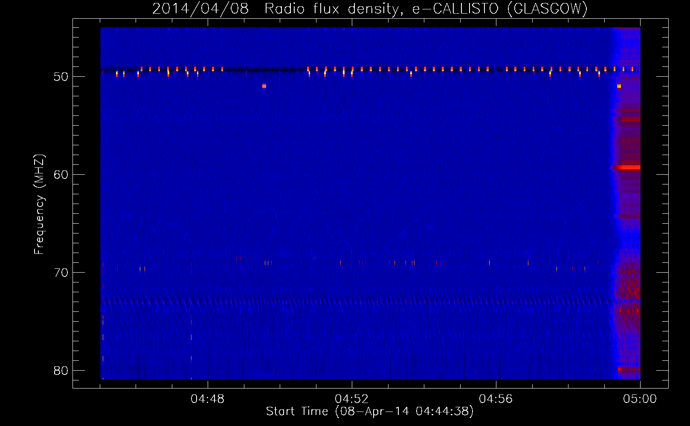
Task: Click the 05:00 time tick label
Action: [x=640, y=399]
